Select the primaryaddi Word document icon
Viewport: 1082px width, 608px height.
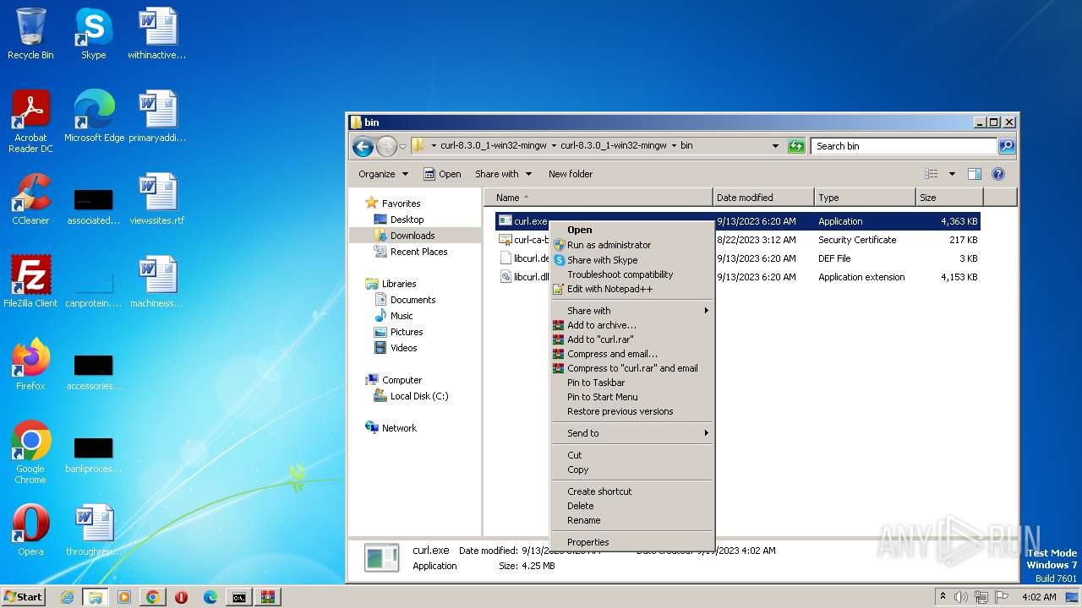point(157,117)
